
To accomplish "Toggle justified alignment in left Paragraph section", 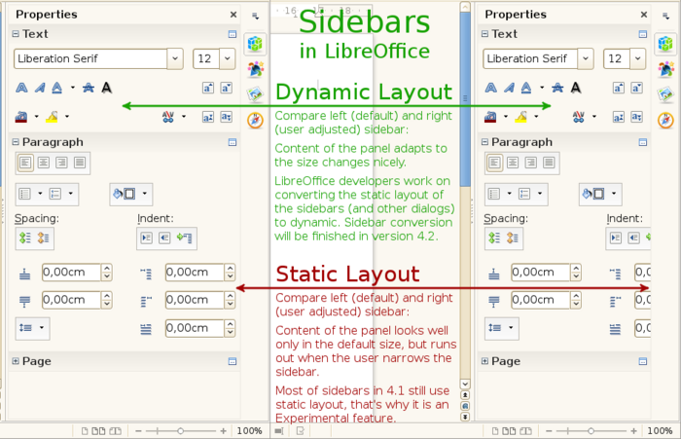I will point(80,163).
